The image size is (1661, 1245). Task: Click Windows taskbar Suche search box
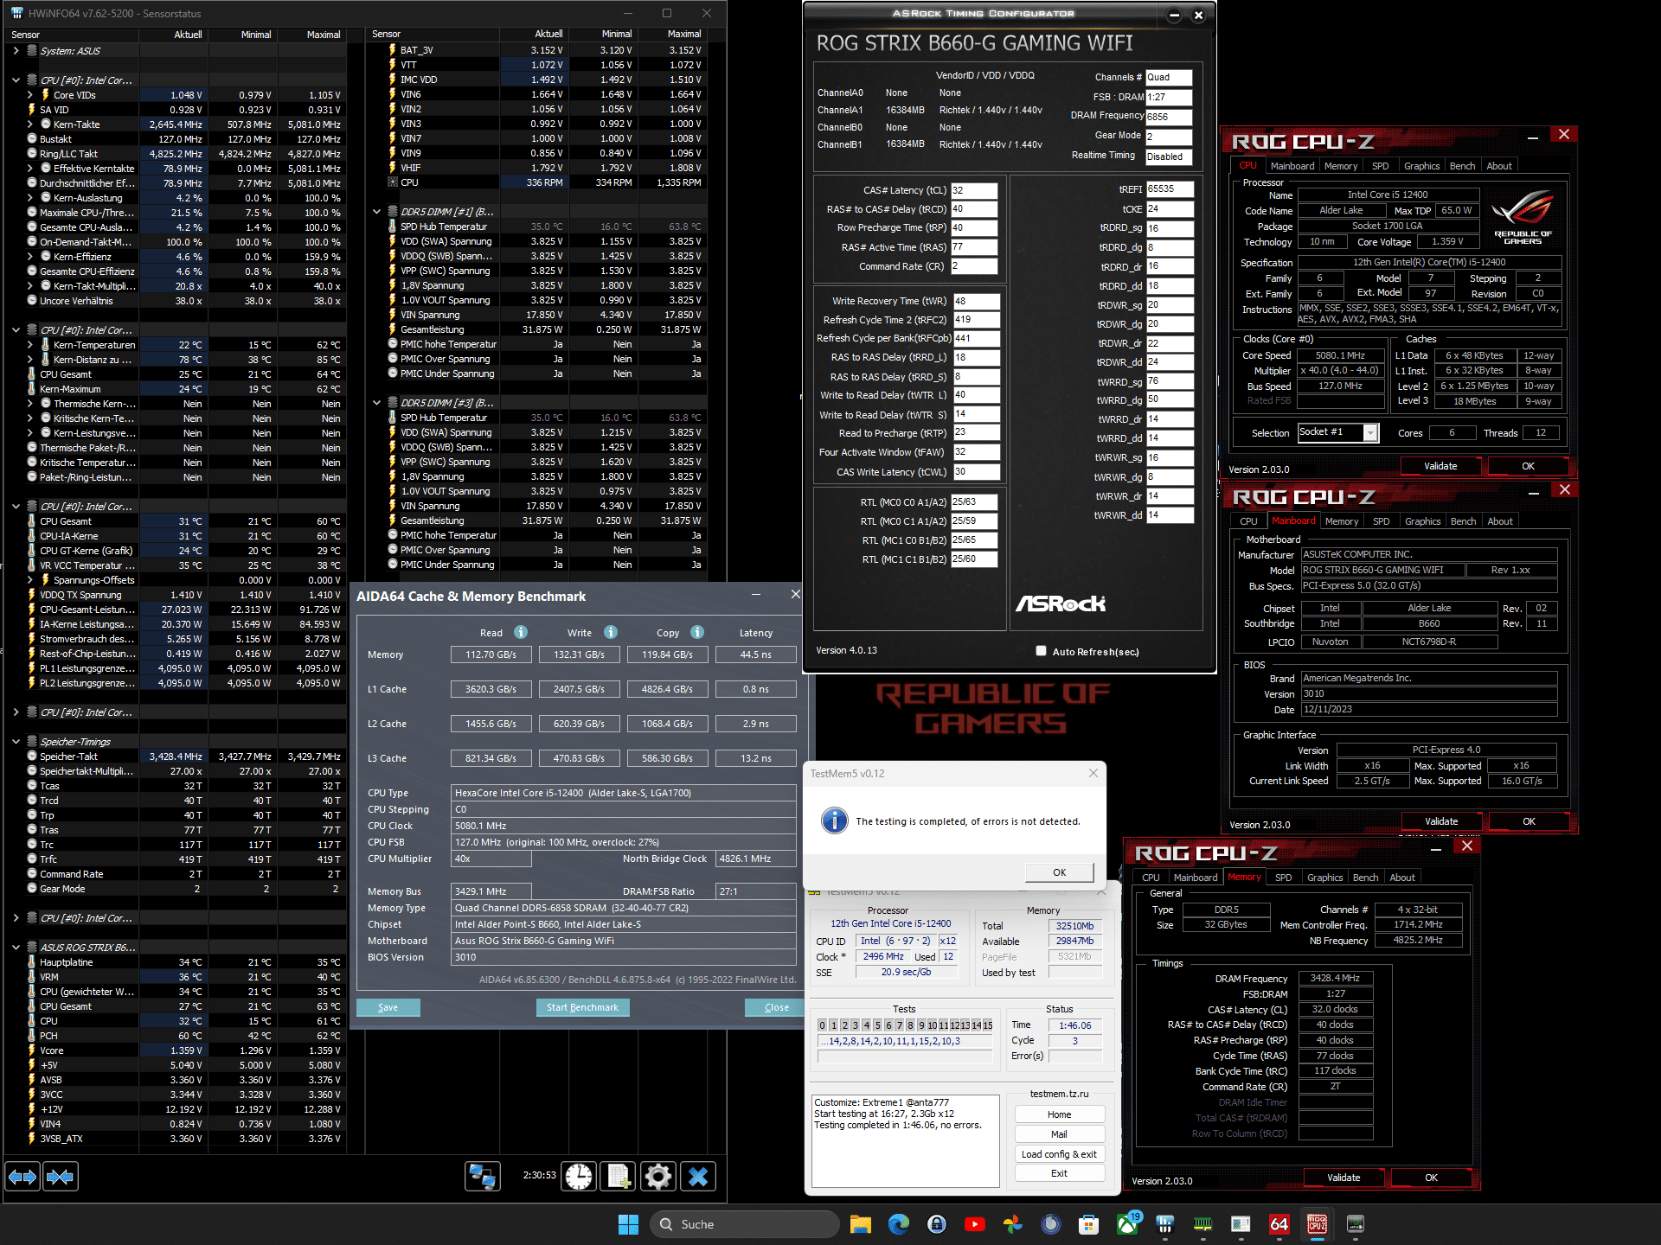point(745,1224)
